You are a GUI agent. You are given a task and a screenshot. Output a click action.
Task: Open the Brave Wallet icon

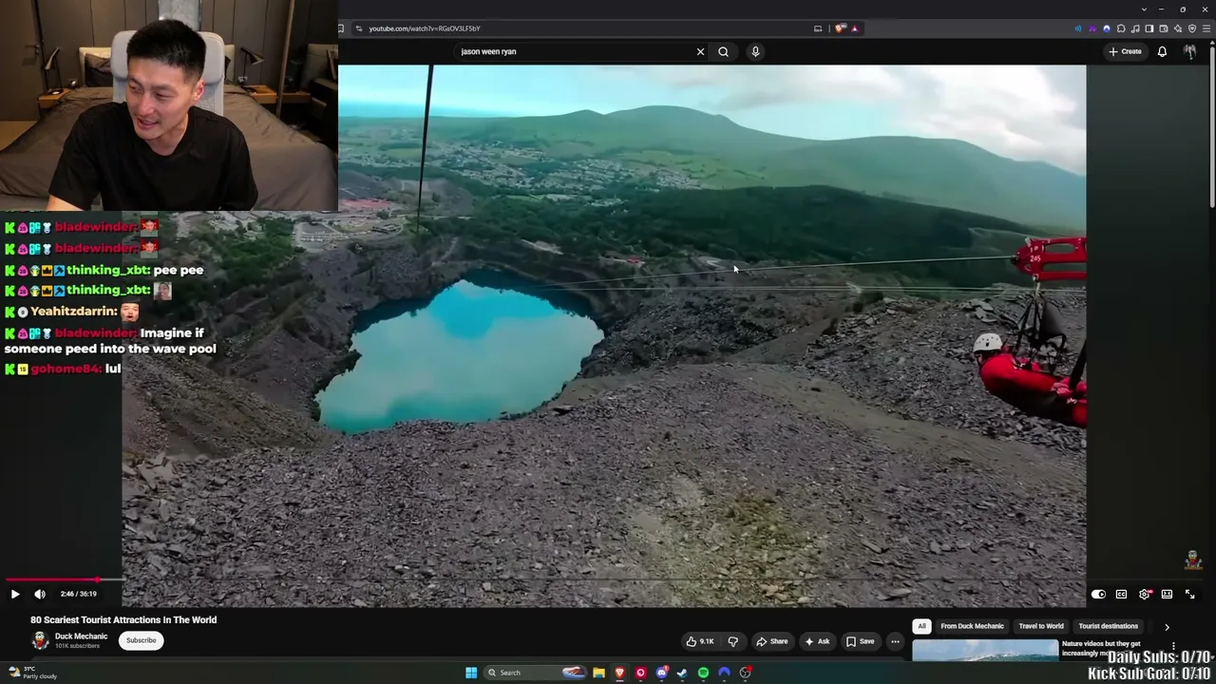(1164, 28)
